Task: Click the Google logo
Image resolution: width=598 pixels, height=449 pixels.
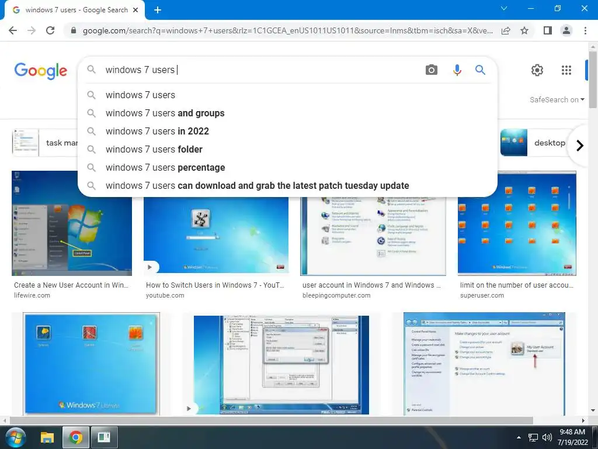Action: [x=41, y=71]
